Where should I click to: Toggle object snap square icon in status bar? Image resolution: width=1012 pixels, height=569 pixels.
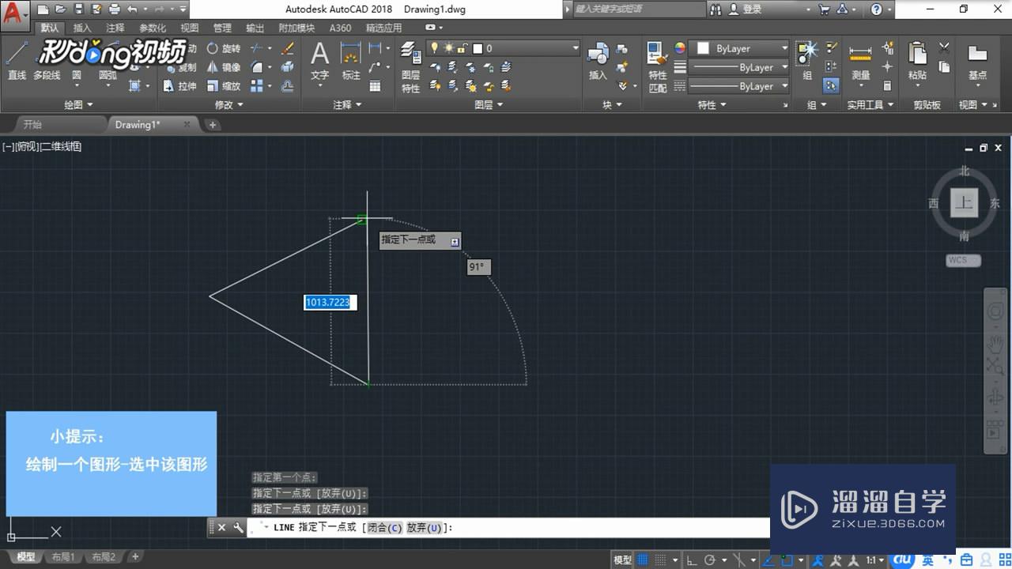[787, 560]
